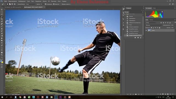Open the Изображение menu
The width and height of the screenshot is (176, 99).
tap(22, 1)
